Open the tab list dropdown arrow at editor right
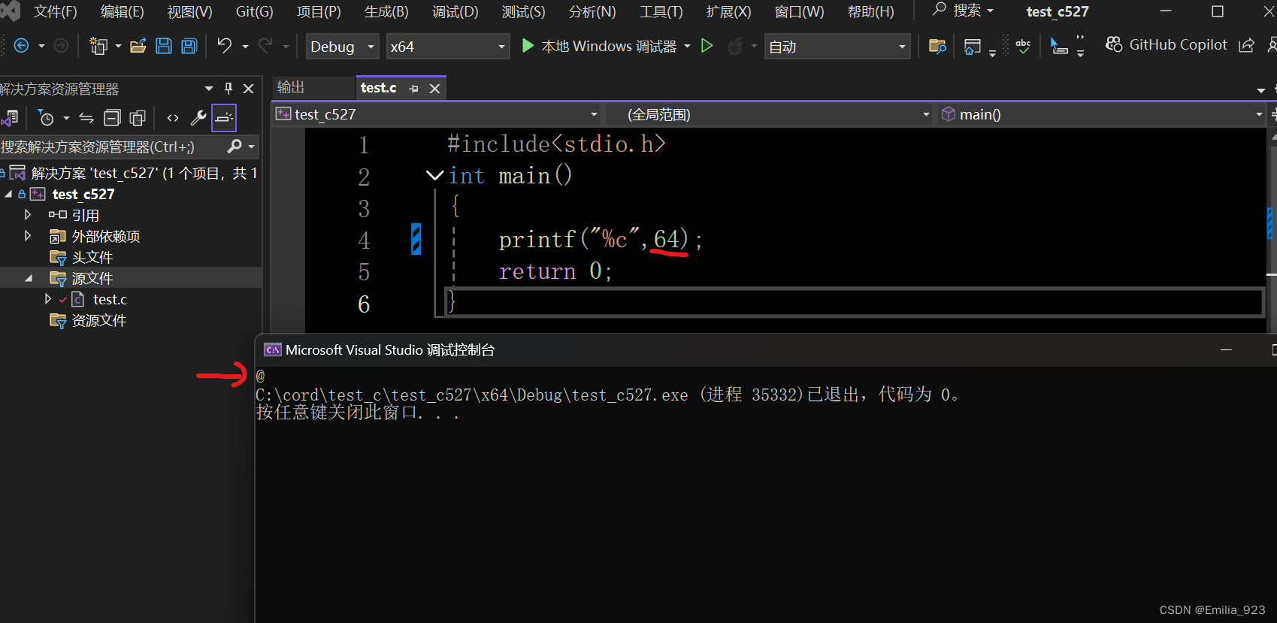This screenshot has height=623, width=1277. 1260,90
